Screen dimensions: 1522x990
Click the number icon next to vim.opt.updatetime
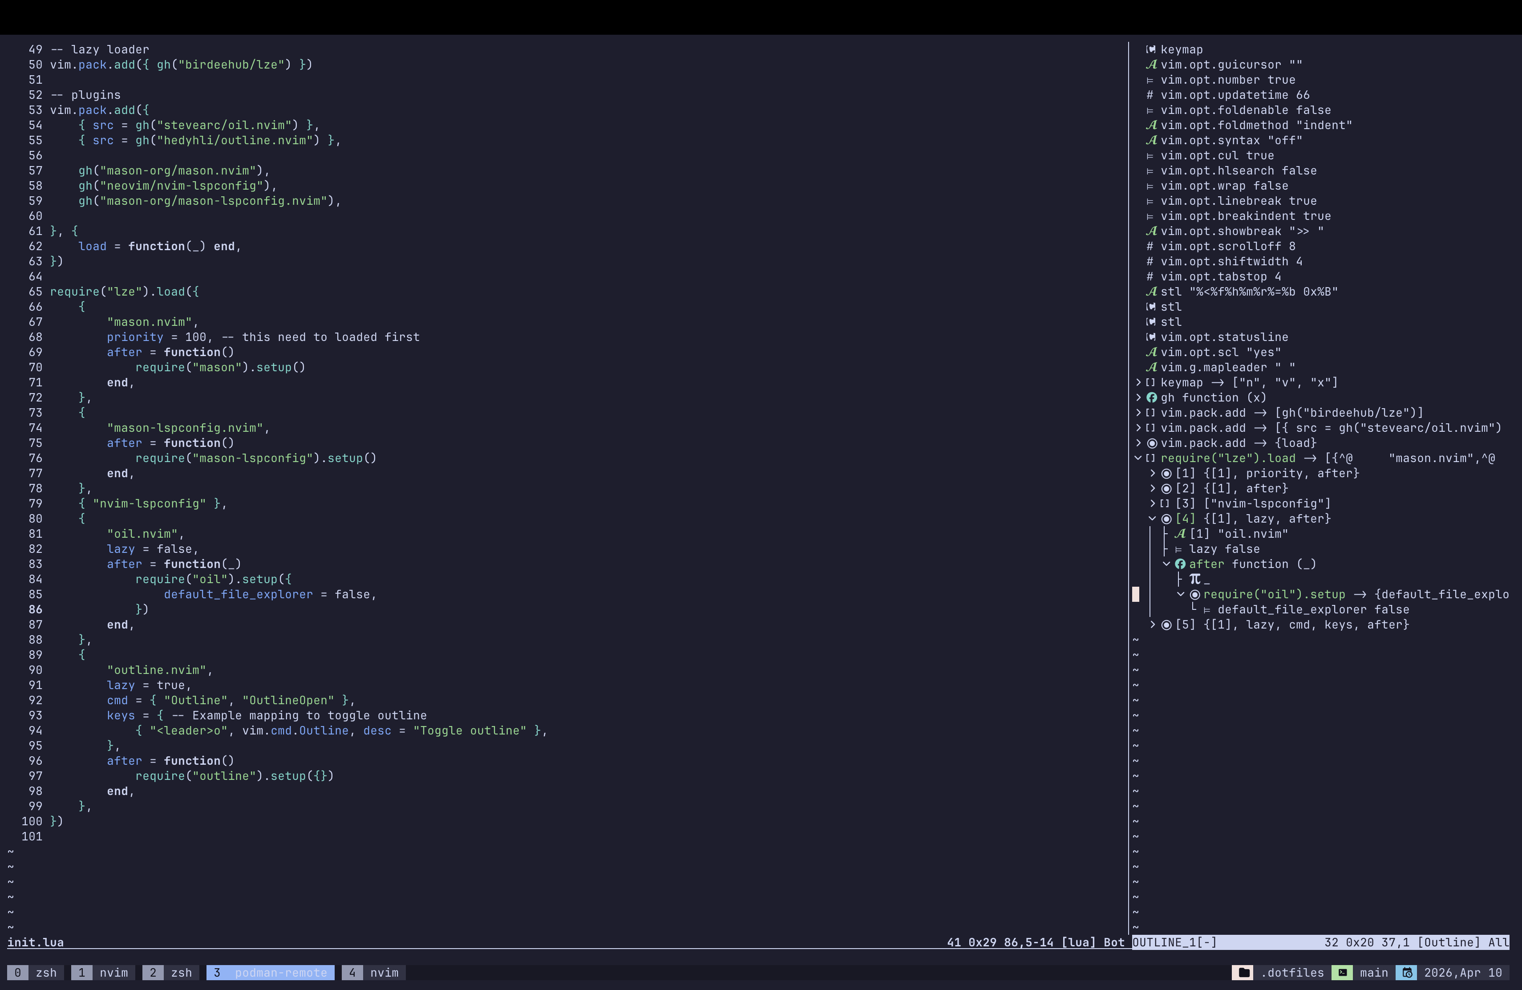point(1150,95)
